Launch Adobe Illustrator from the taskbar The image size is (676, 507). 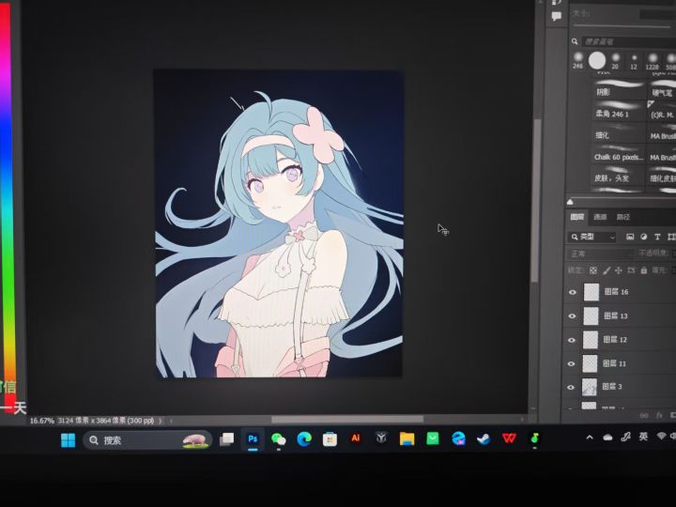[356, 438]
